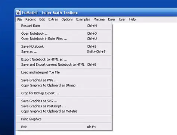Select Save Graphics as SVG …
This screenshot has height=135, width=177.
[64, 101]
